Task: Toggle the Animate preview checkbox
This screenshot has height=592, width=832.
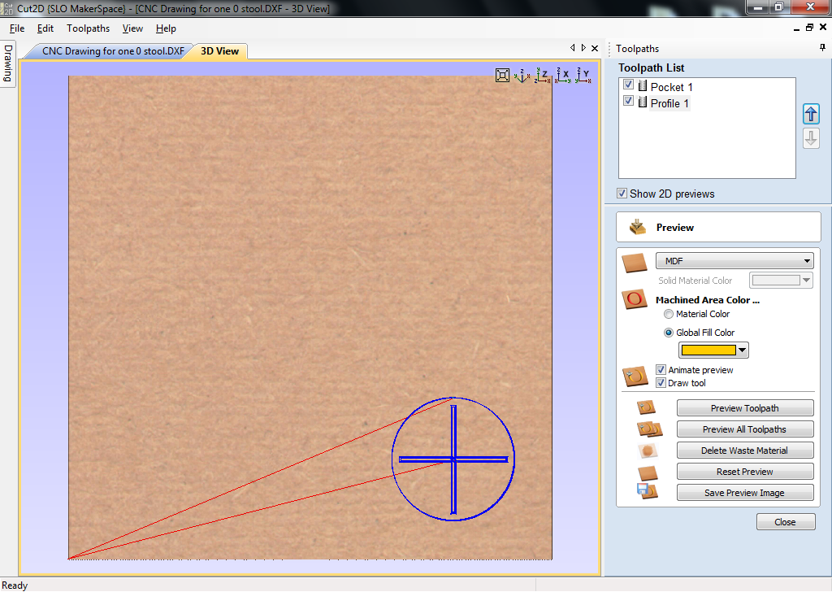Action: coord(661,369)
